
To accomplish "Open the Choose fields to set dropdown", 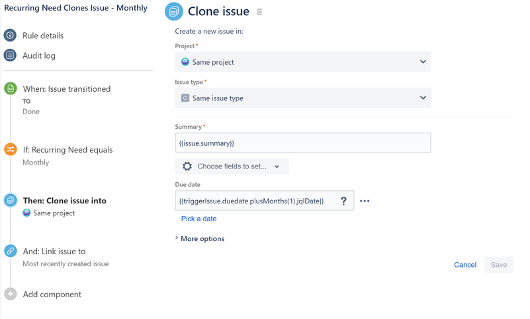I will click(232, 166).
